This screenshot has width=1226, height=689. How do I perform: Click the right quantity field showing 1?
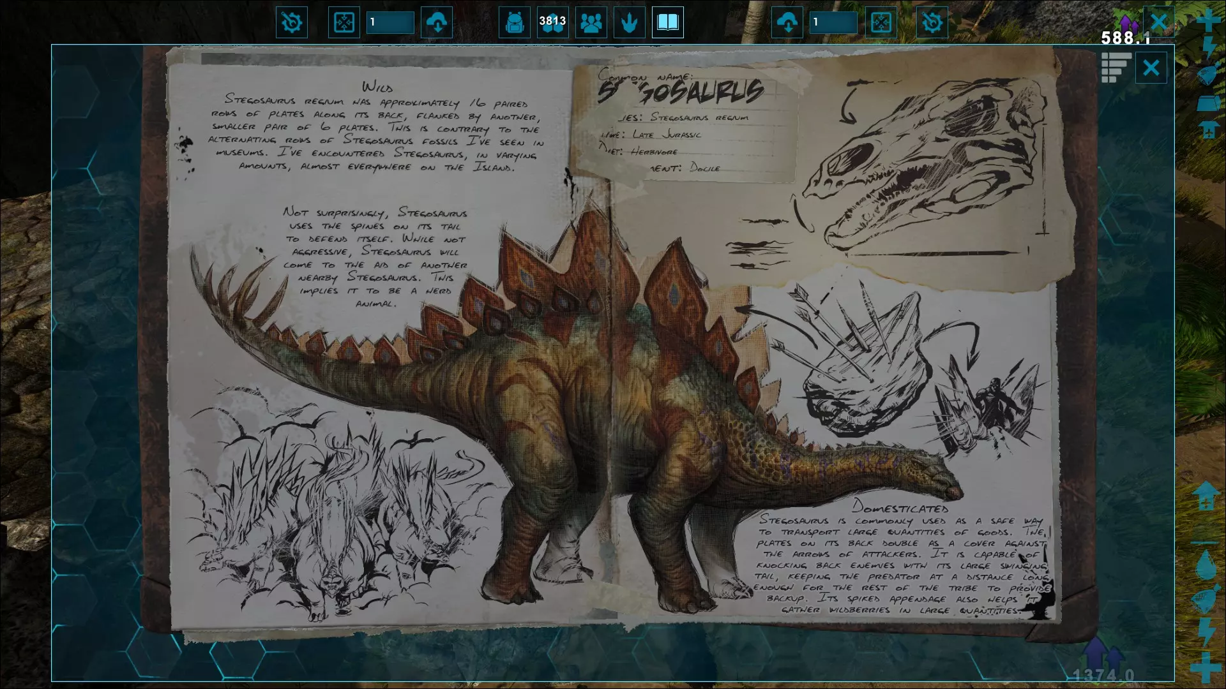pyautogui.click(x=833, y=23)
